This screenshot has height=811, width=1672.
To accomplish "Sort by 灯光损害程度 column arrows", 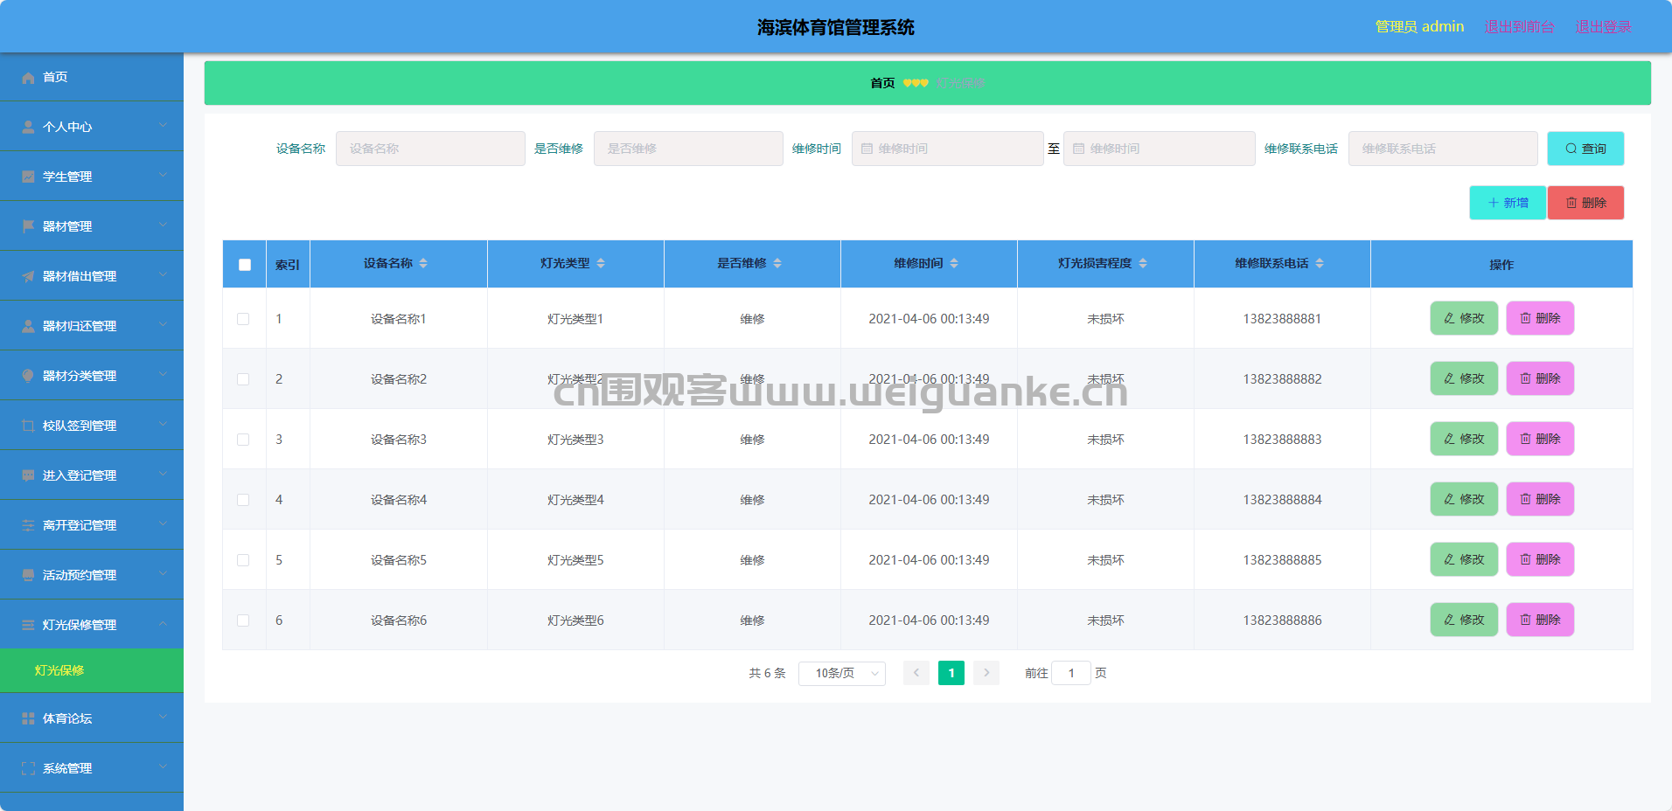I will 1143,264.
